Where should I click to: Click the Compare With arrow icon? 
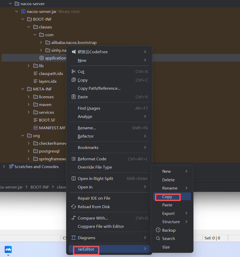(x=74, y=218)
